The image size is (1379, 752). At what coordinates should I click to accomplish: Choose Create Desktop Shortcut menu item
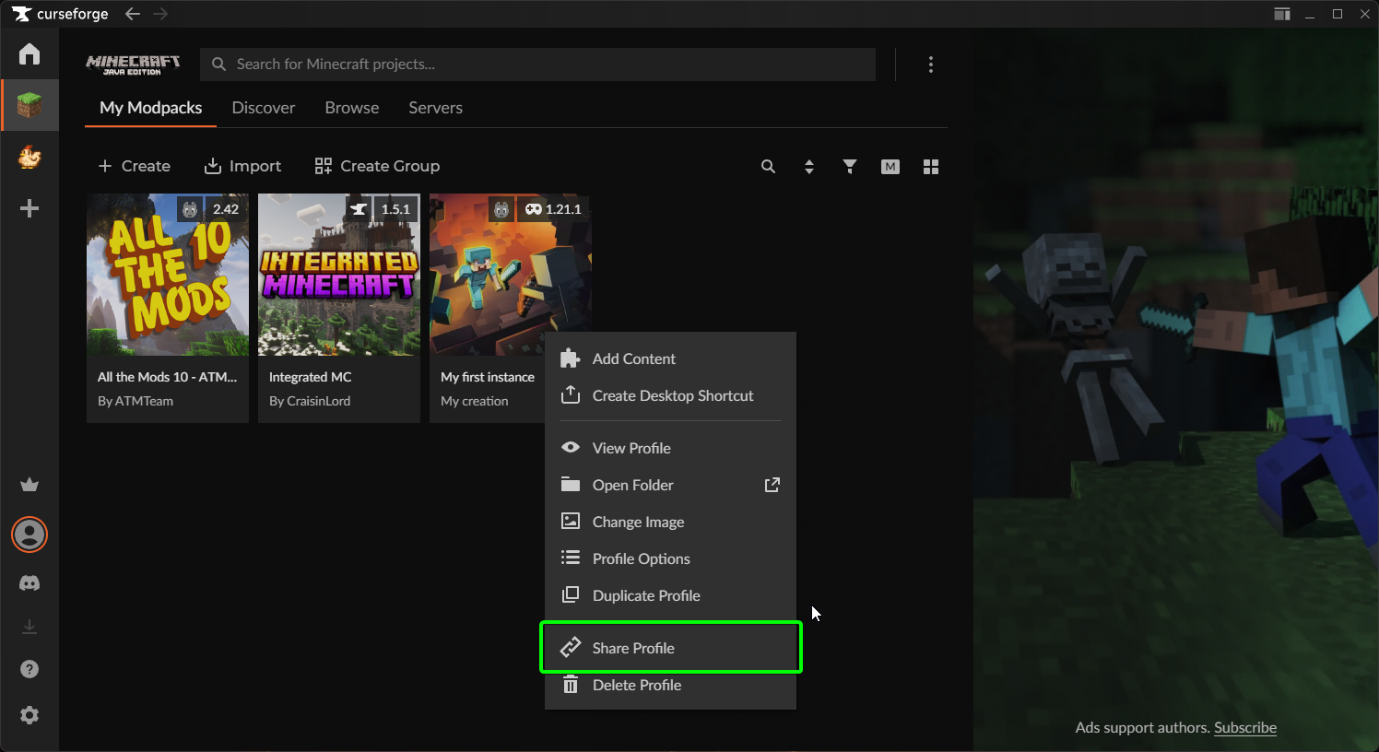tap(670, 395)
